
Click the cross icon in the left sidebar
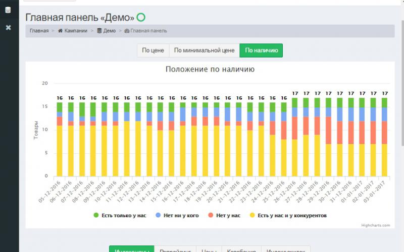(x=8, y=27)
